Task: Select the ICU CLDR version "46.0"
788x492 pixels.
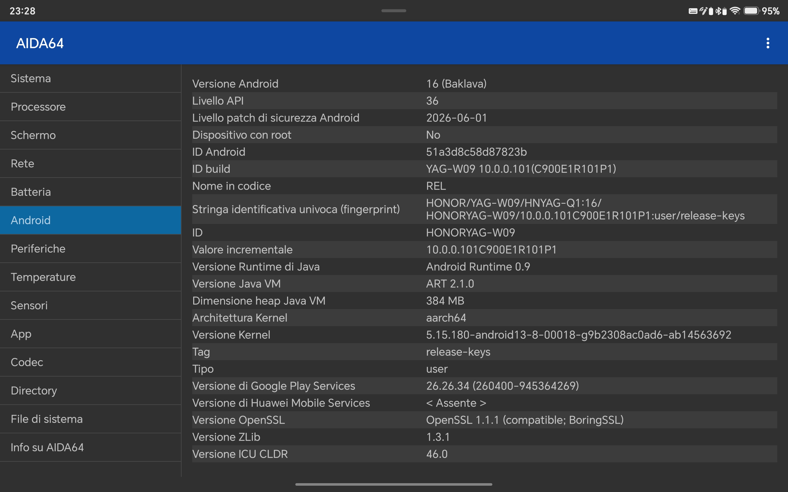Action: tap(437, 454)
